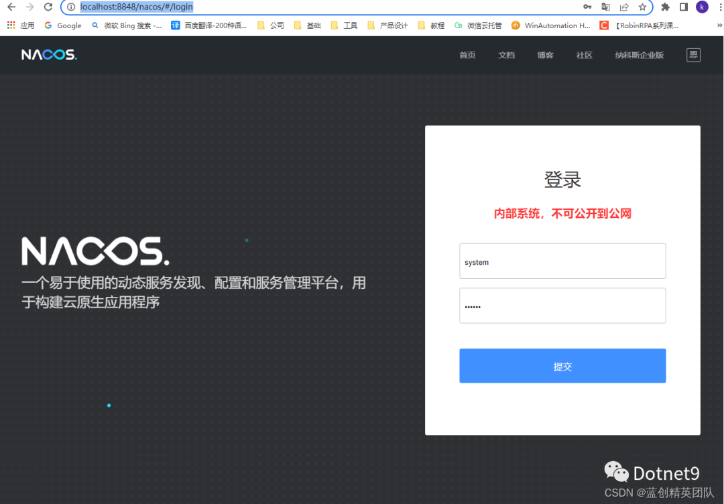Open the Google bookmark
Screen dimensions: 724x504
coord(63,25)
